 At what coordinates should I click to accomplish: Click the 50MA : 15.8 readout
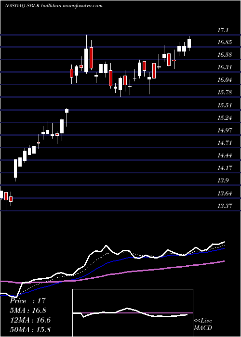point(30,329)
